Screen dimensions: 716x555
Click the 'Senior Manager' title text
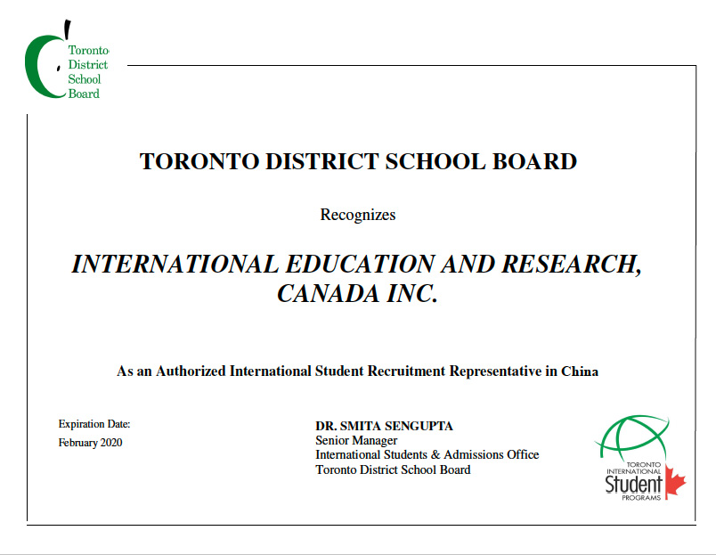pos(356,440)
